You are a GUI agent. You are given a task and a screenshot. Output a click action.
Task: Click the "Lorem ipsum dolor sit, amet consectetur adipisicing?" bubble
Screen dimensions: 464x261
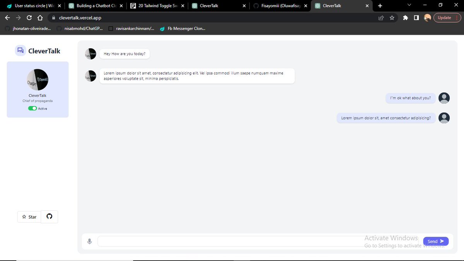coord(386,118)
